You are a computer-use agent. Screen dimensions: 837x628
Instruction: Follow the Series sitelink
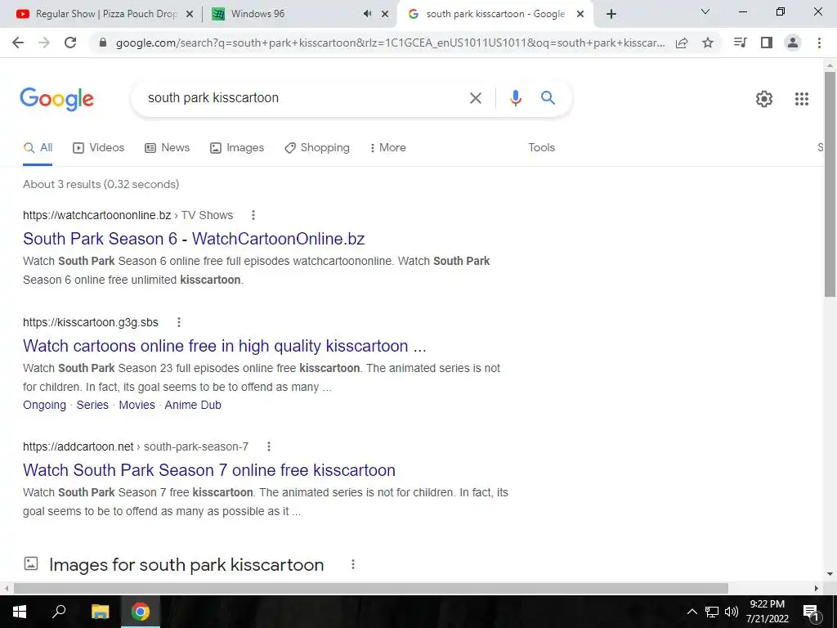(92, 405)
